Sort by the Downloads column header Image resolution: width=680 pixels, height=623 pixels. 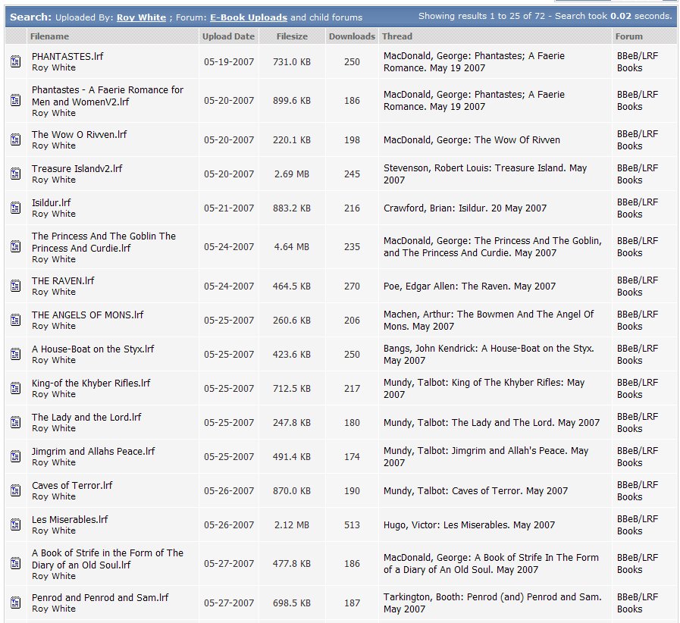pyautogui.click(x=352, y=36)
